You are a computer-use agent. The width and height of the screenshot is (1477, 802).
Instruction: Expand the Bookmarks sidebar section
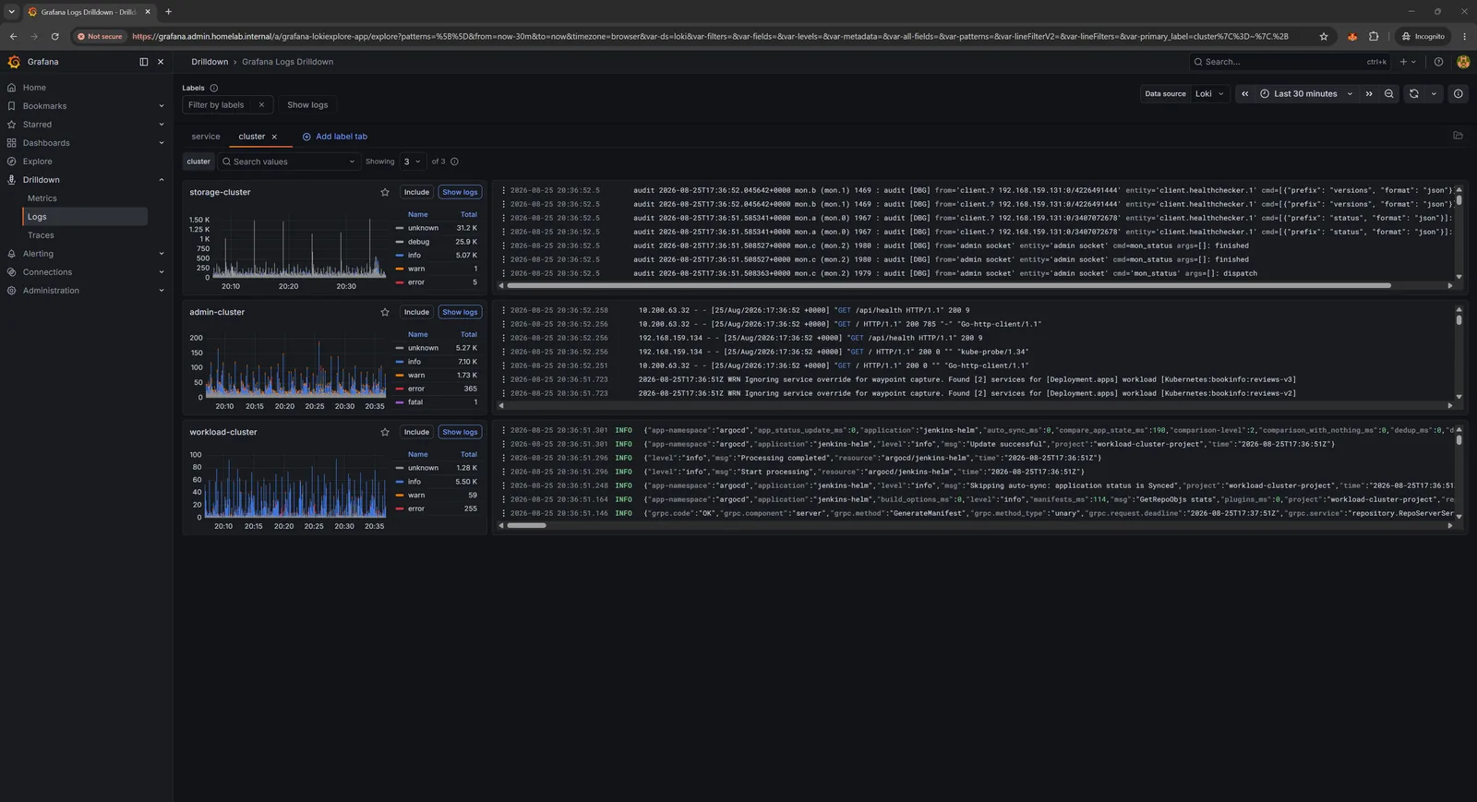(162, 106)
